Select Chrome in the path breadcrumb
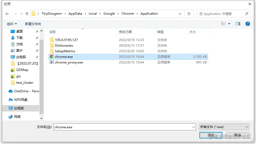Screen dimensions: 256x144 click(128, 14)
